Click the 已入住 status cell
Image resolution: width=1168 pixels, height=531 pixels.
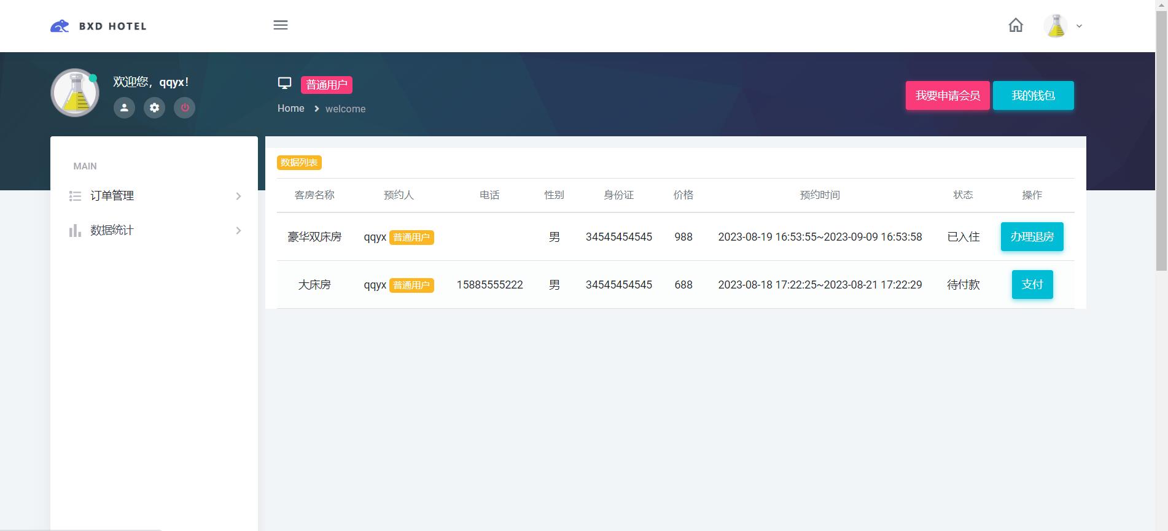point(963,237)
